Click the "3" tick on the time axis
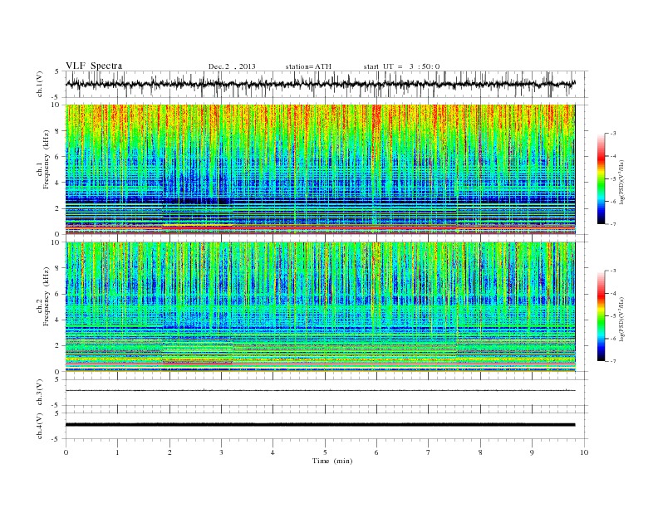The width and height of the screenshot is (658, 508). 221,452
